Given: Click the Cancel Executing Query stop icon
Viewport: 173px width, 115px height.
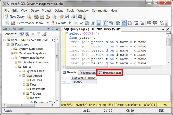Looking at the screenshot, I should [76, 23].
